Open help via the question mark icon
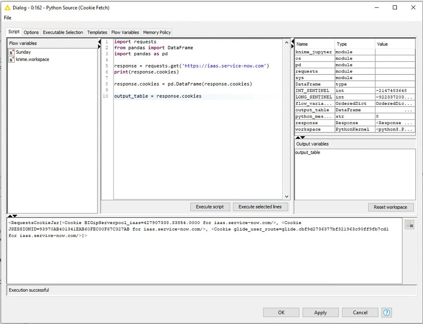423x324 pixels. tap(387, 312)
